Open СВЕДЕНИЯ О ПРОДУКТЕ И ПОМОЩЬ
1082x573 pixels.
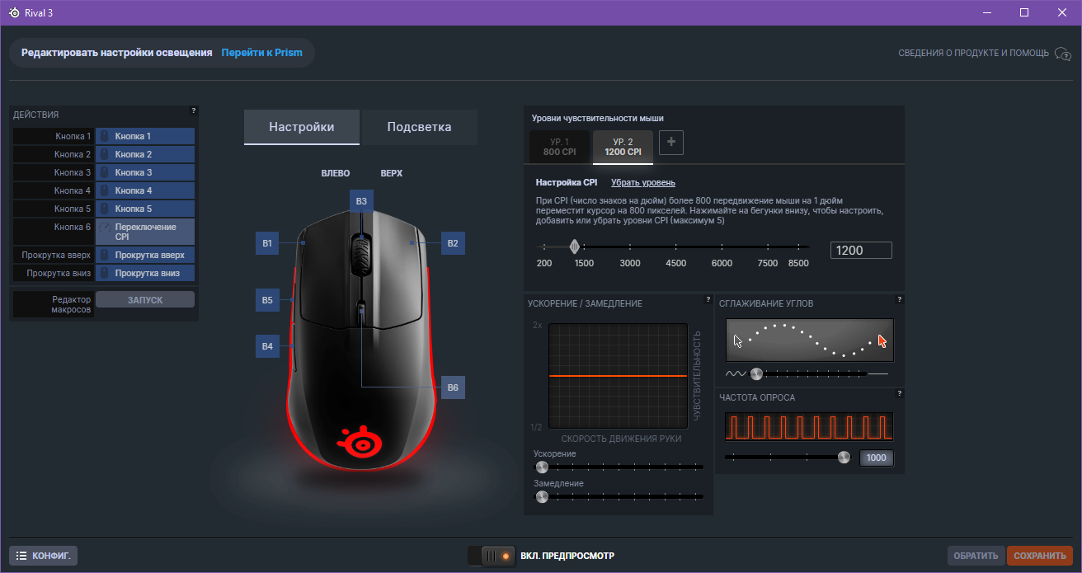pos(973,54)
